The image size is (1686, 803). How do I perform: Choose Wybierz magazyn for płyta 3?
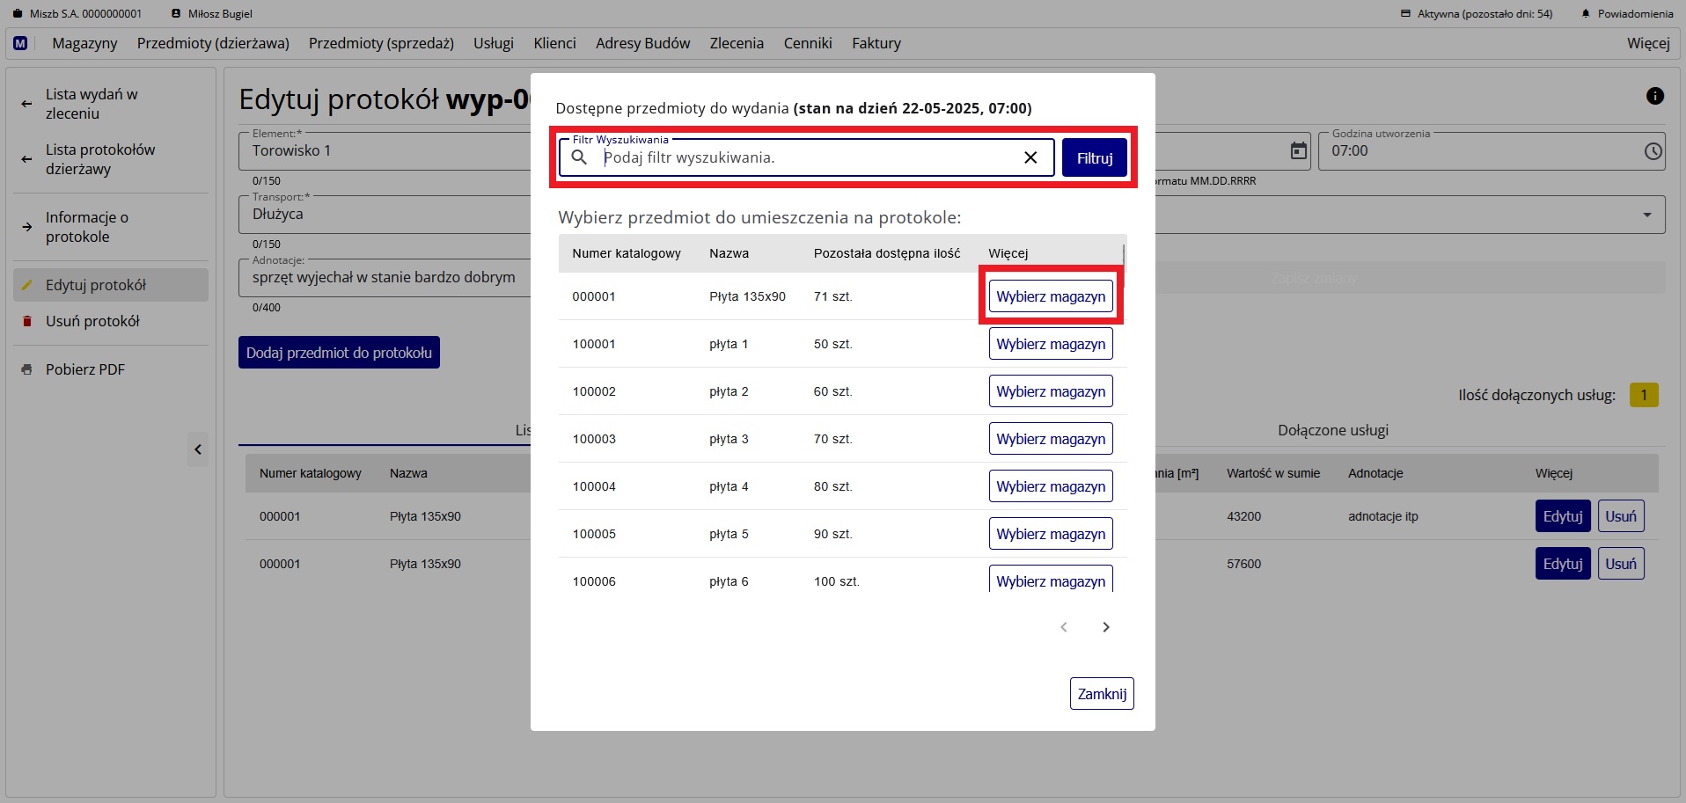(1051, 439)
